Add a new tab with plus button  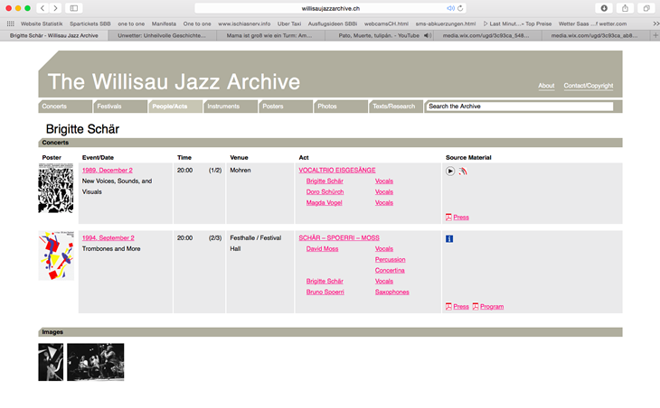pos(655,36)
